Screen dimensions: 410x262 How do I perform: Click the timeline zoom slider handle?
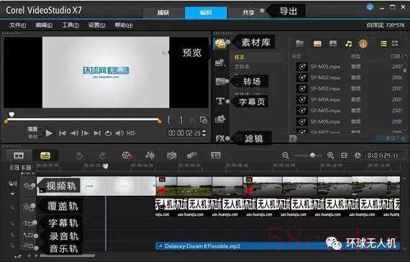pos(312,155)
